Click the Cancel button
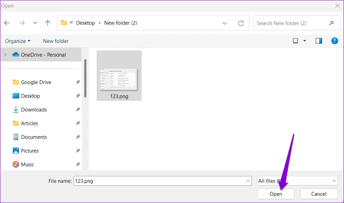 coord(319,194)
